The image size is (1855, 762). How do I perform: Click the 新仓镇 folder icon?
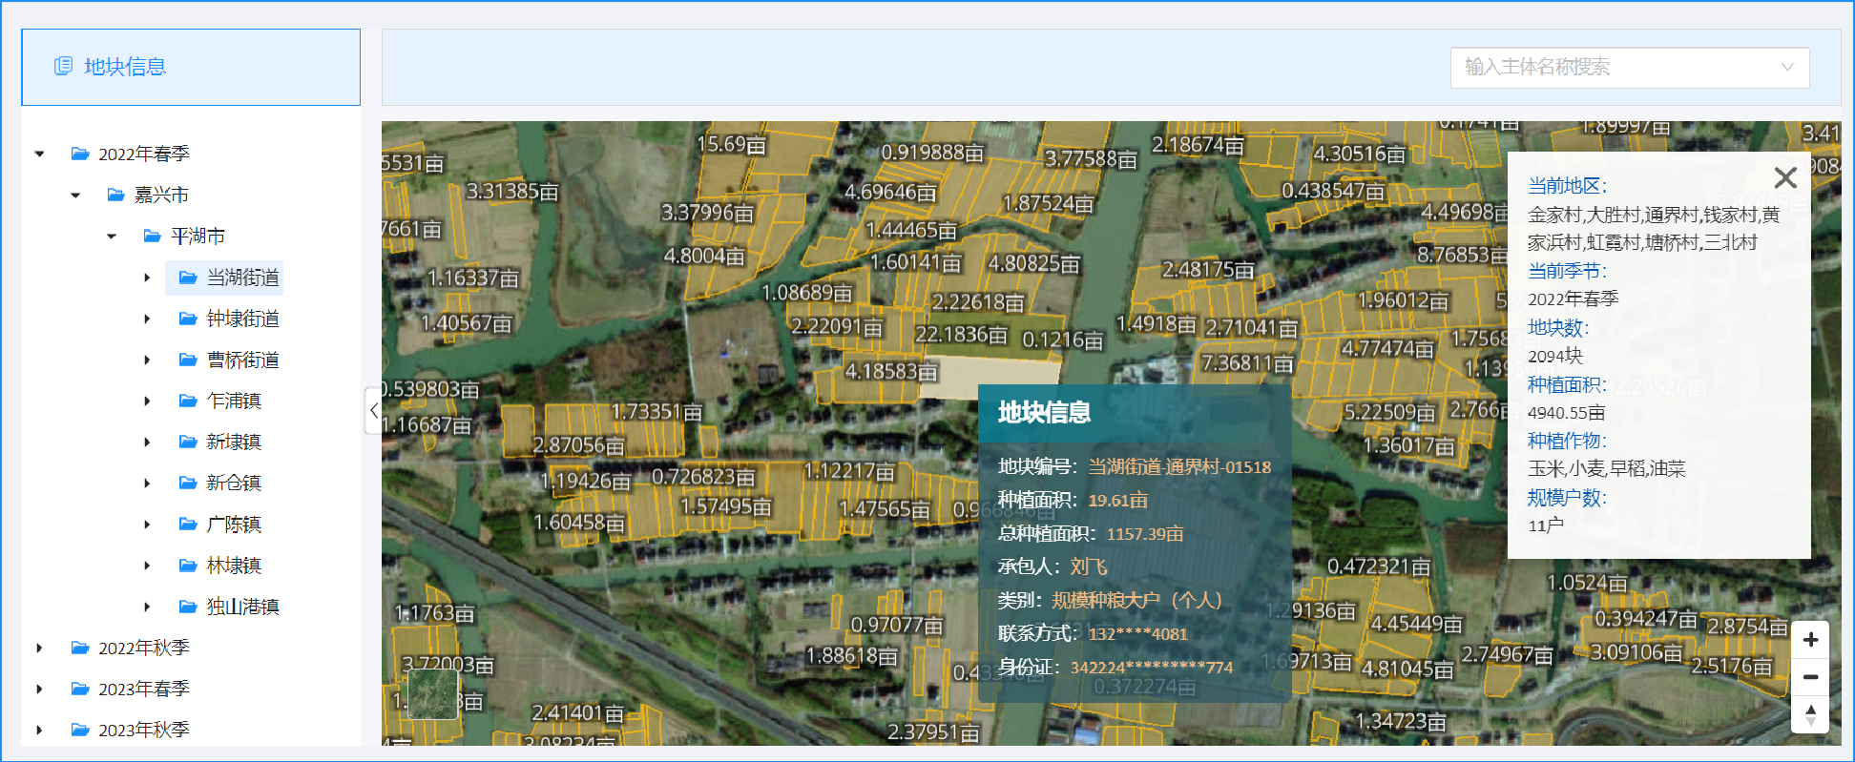(188, 483)
